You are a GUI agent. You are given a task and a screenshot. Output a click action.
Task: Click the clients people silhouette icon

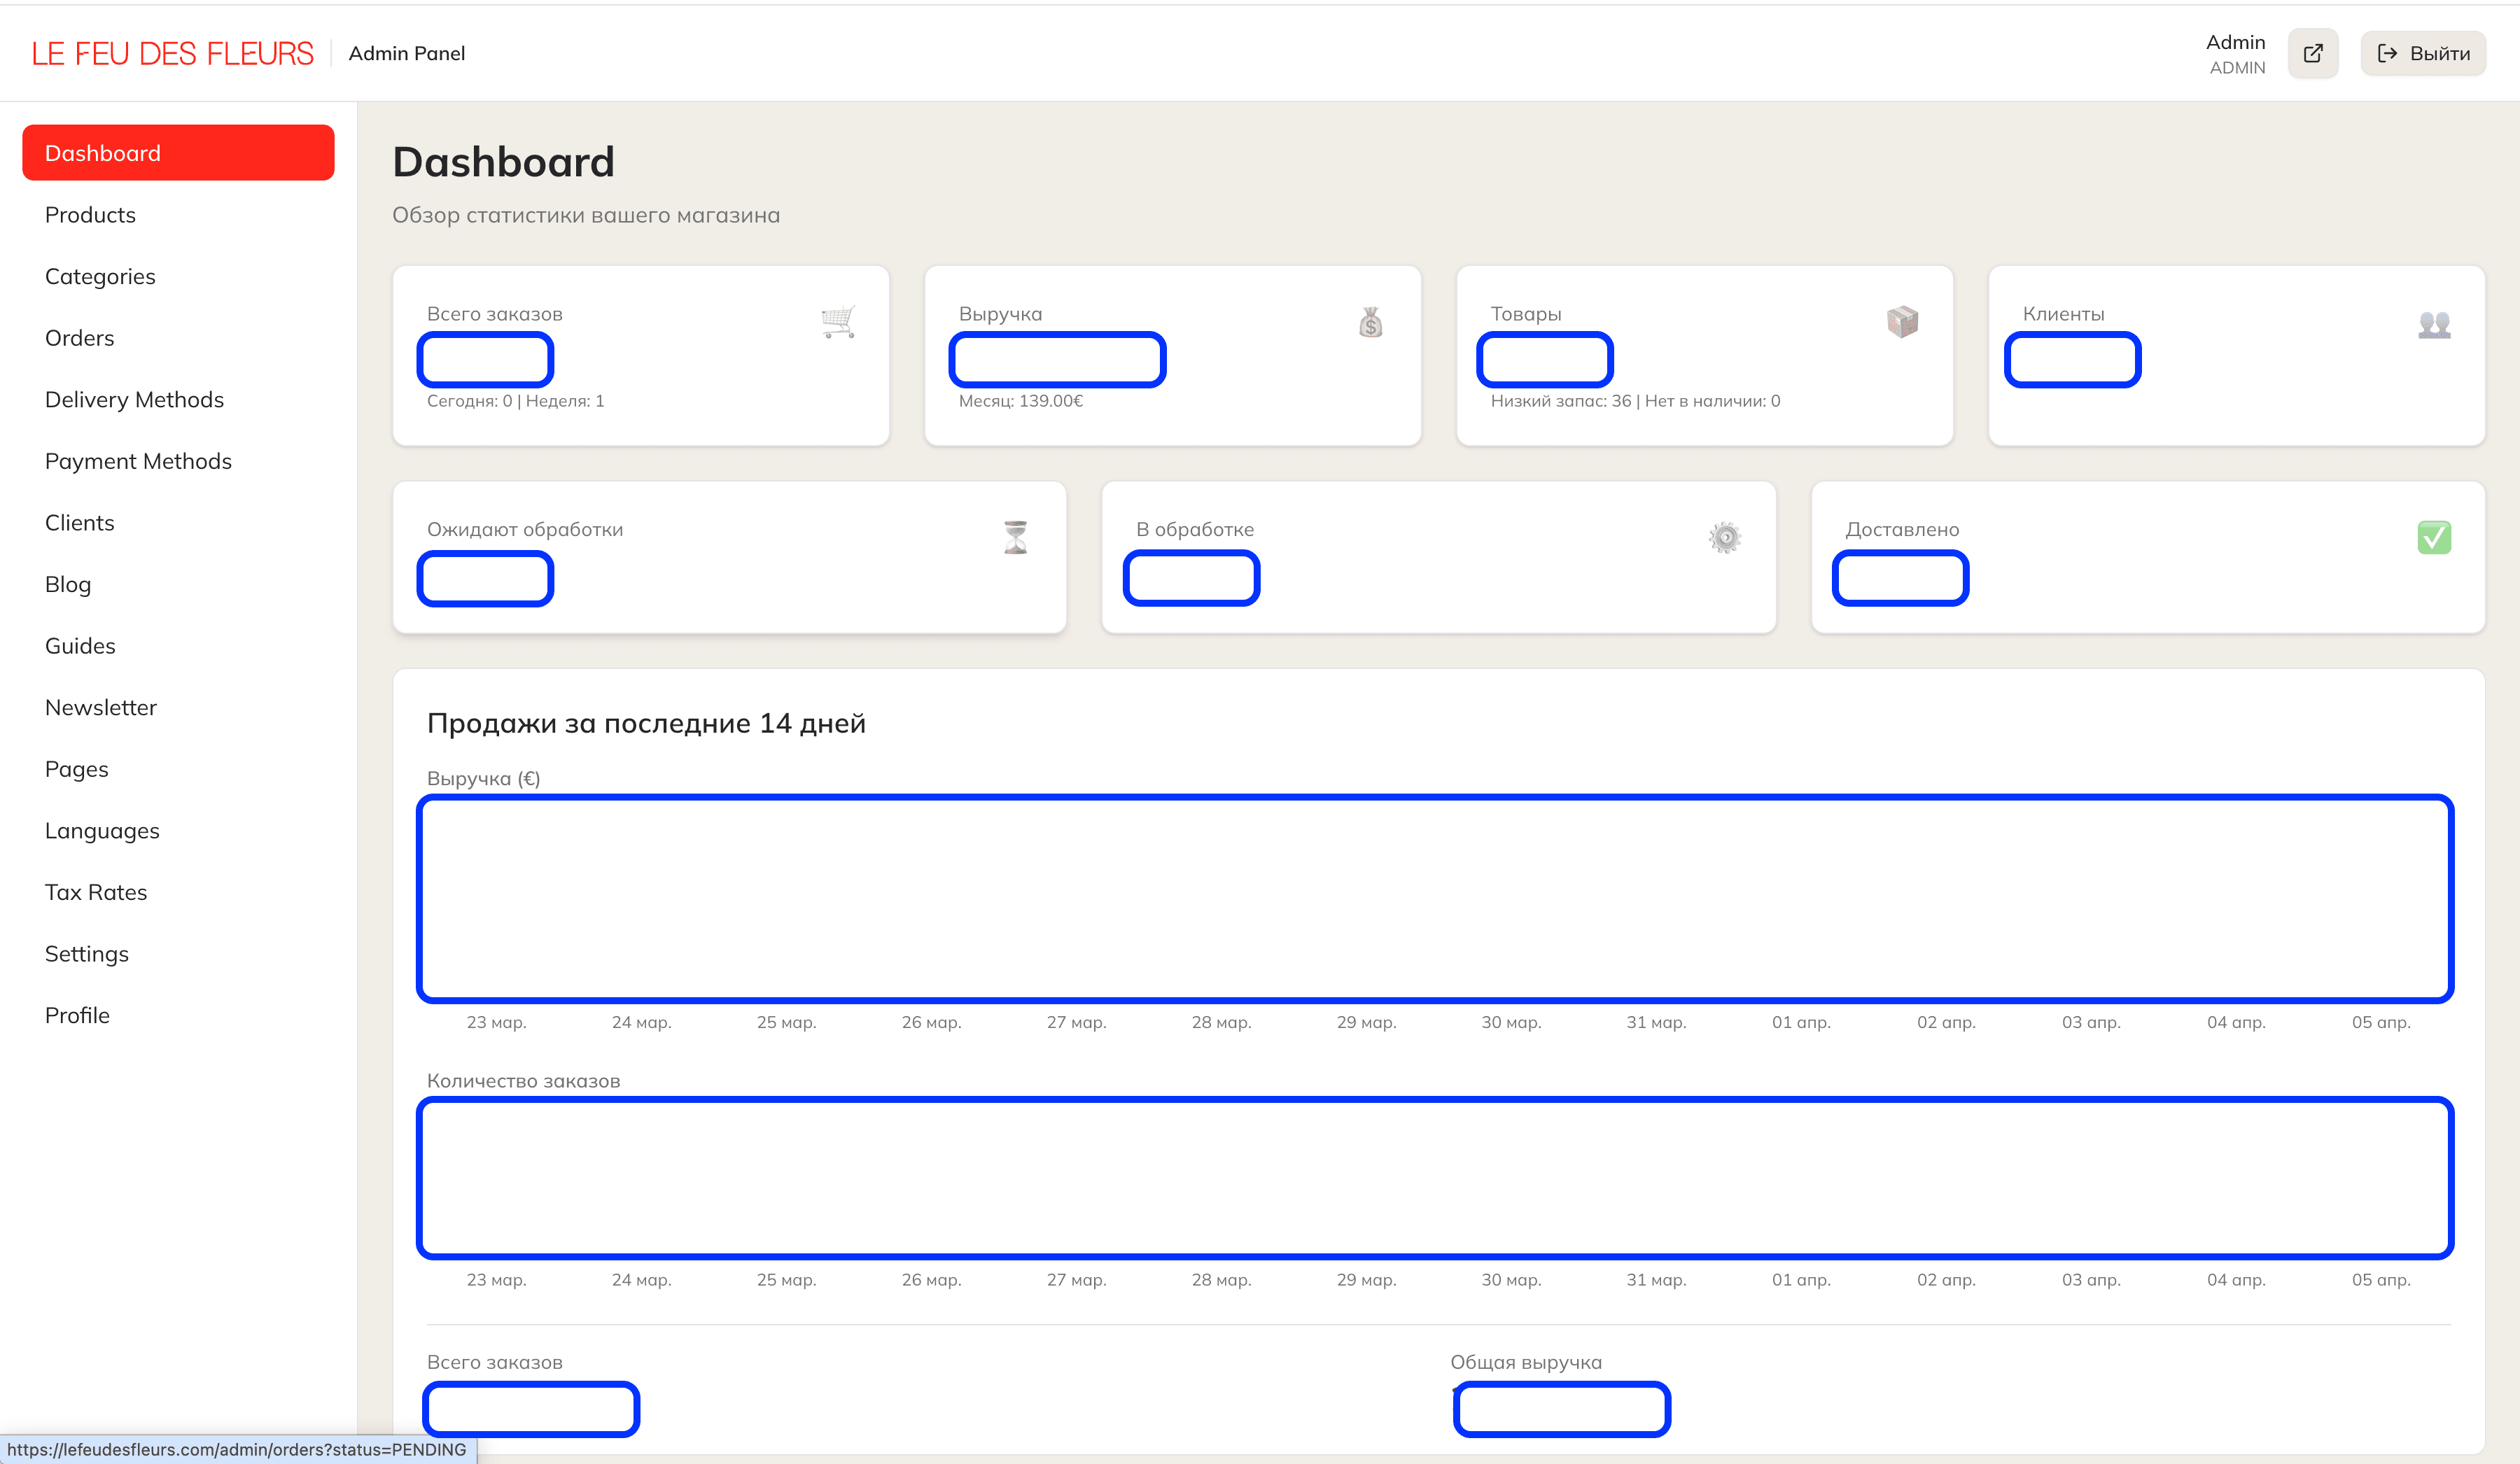coord(2434,324)
